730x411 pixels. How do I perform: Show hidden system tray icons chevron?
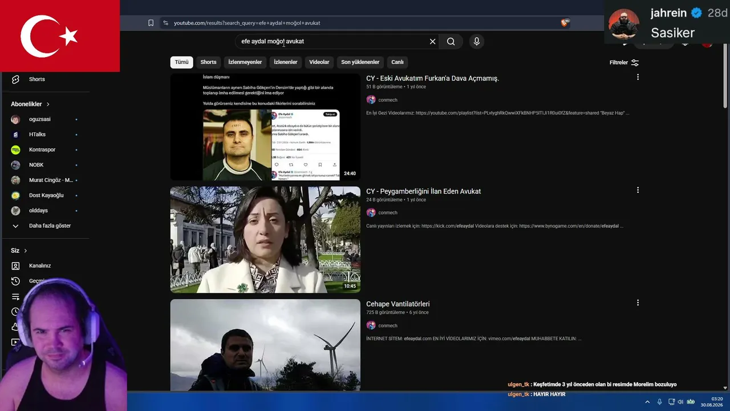coord(648,402)
